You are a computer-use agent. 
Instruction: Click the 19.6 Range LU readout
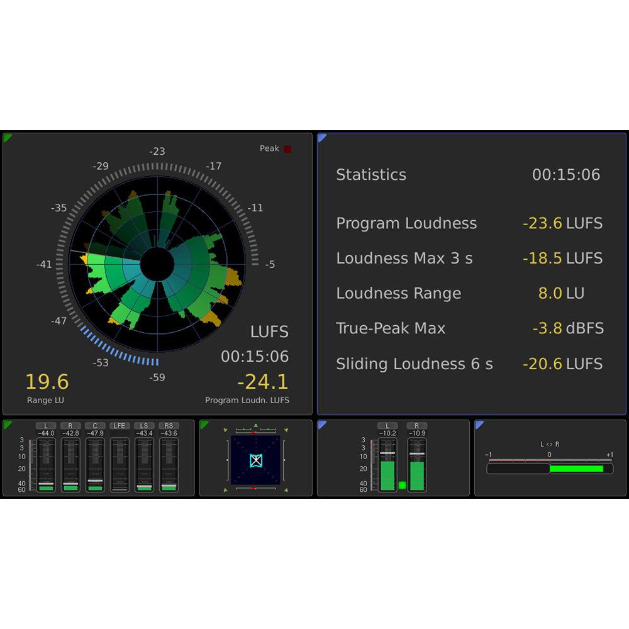coord(47,382)
